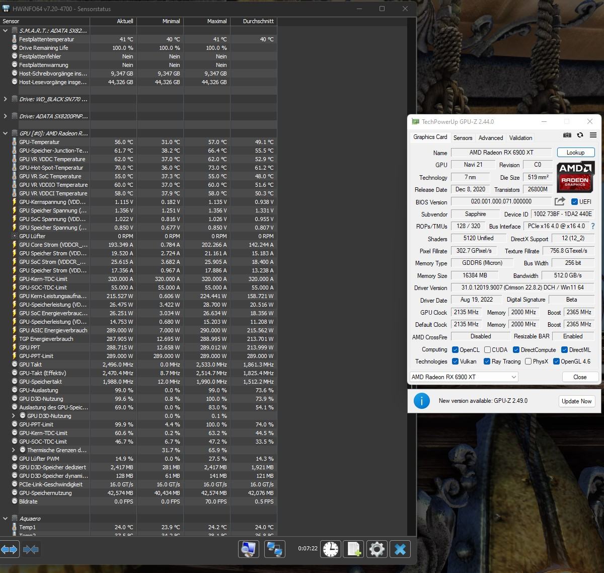The width and height of the screenshot is (604, 573).
Task: Toggle the OpenCL checkbox
Action: [x=455, y=350]
